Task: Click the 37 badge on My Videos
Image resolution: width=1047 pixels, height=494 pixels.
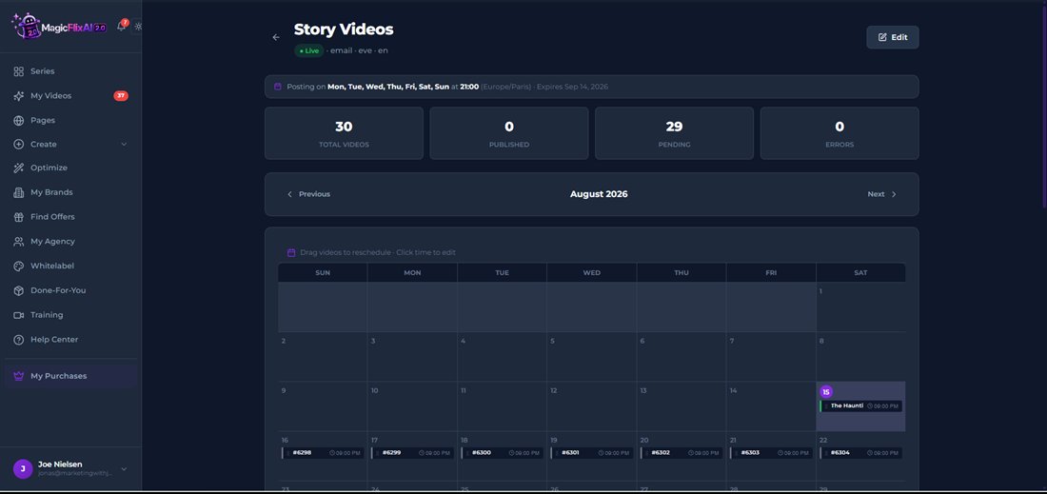Action: pos(121,96)
